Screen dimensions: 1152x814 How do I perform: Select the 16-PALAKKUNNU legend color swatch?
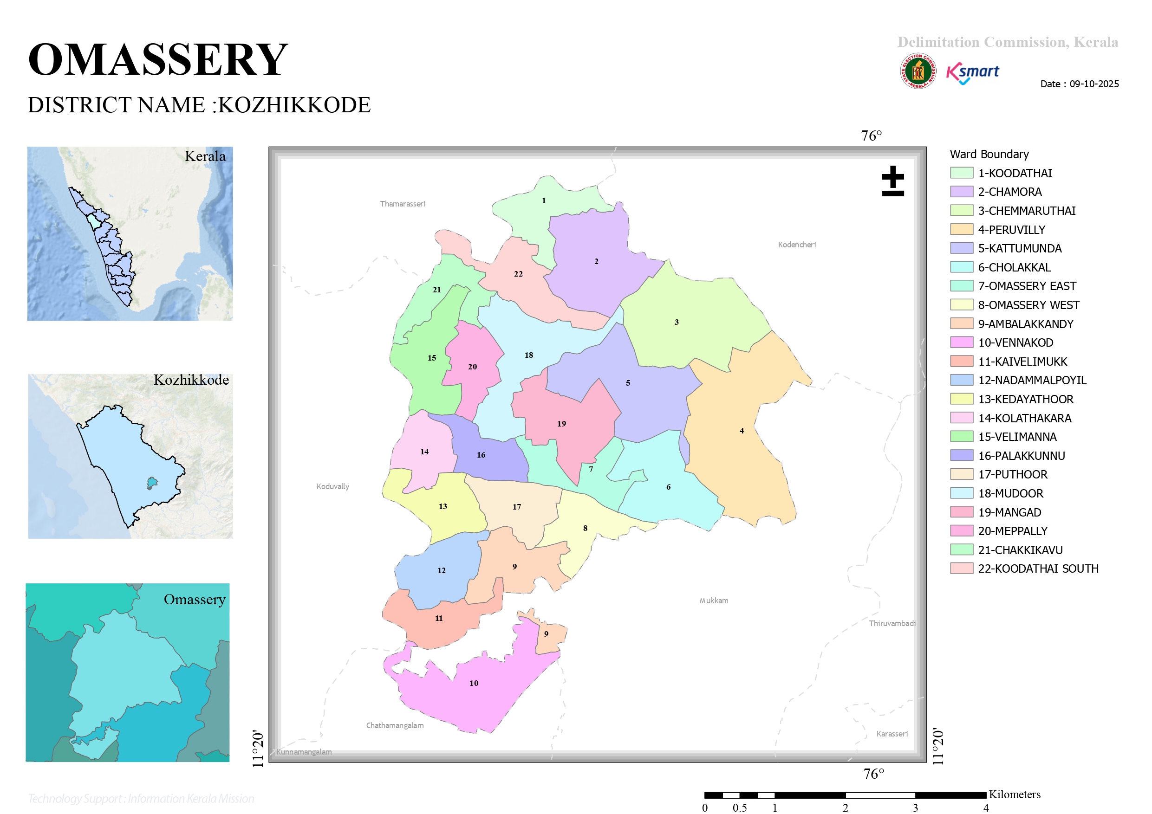[x=961, y=455]
